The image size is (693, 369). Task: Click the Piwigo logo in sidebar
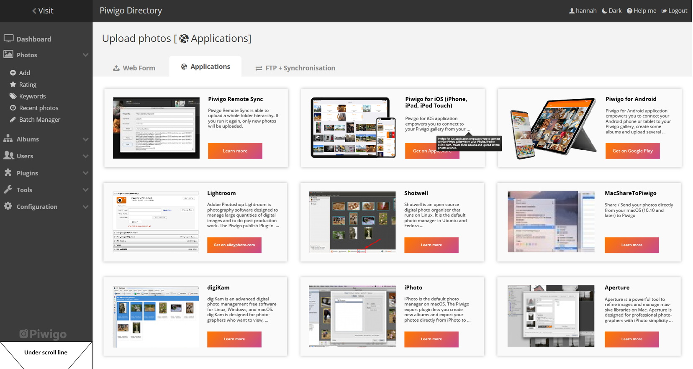pyautogui.click(x=43, y=334)
